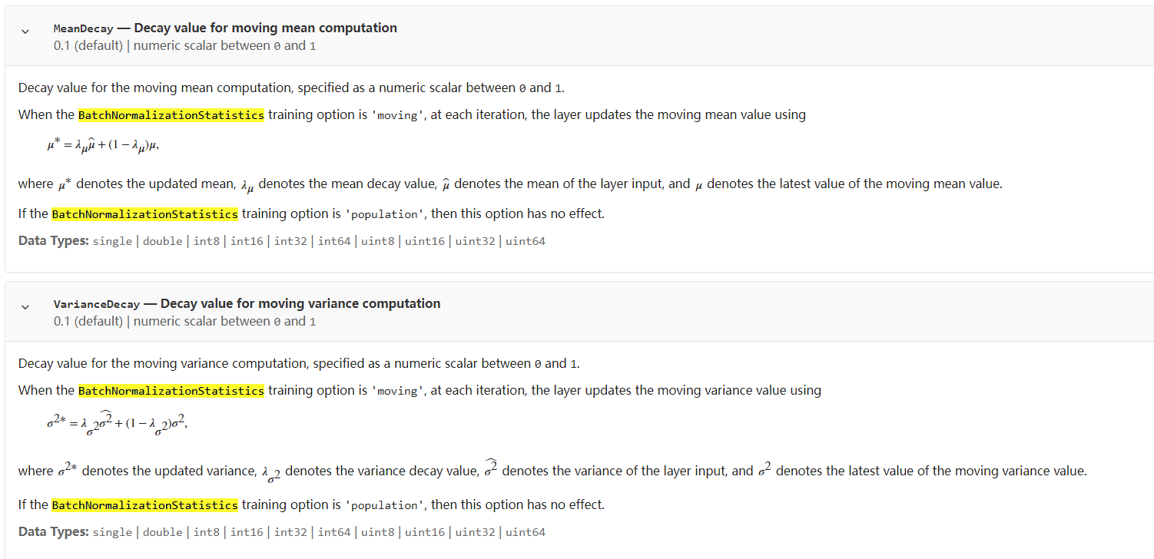
Task: Click the moving mean update formula
Action: click(x=102, y=146)
